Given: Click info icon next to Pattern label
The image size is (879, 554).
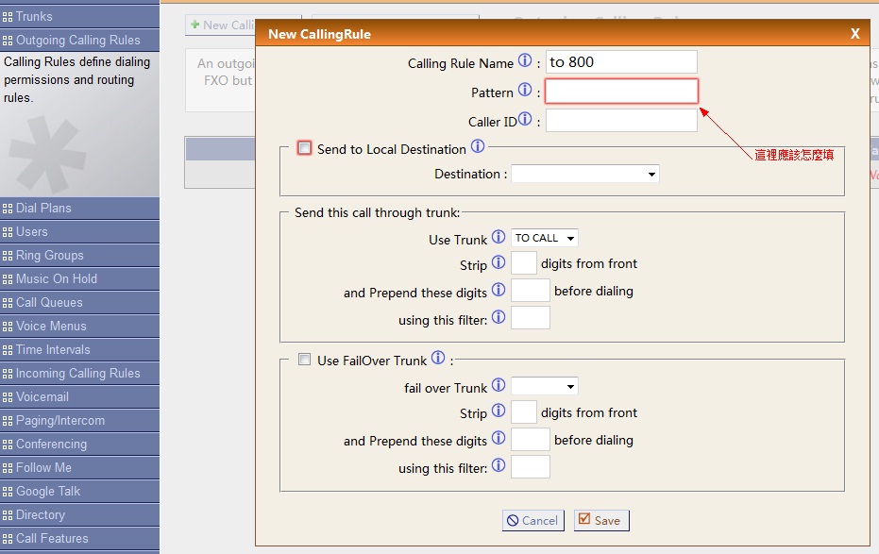Looking at the screenshot, I should (525, 90).
